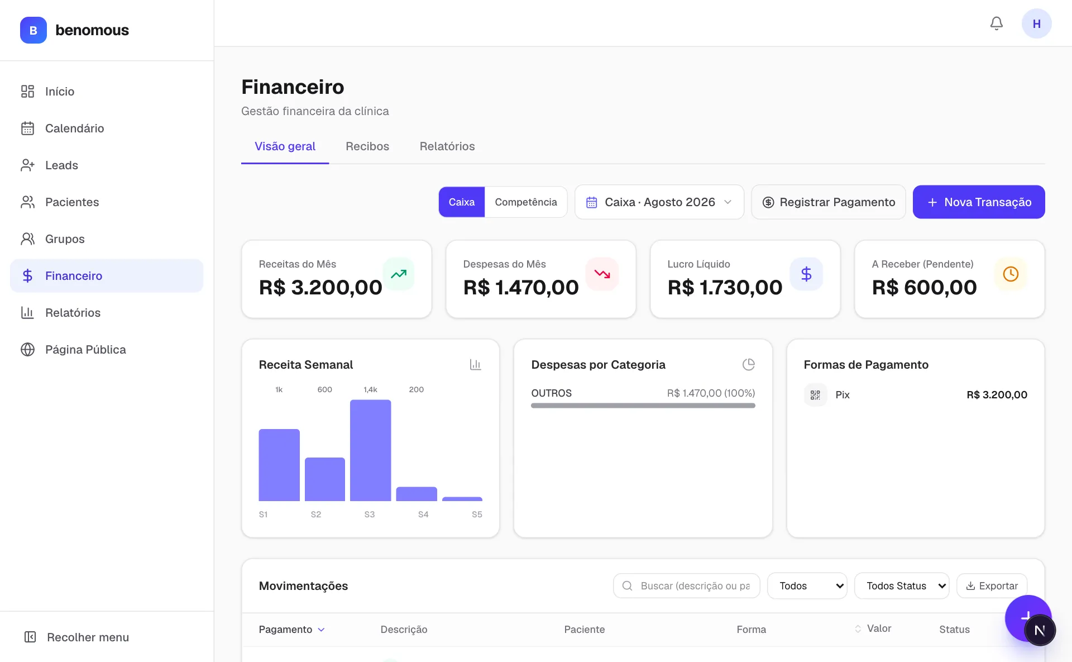Click the Paciente column header
Screen dimensions: 1072x662
tap(584, 630)
